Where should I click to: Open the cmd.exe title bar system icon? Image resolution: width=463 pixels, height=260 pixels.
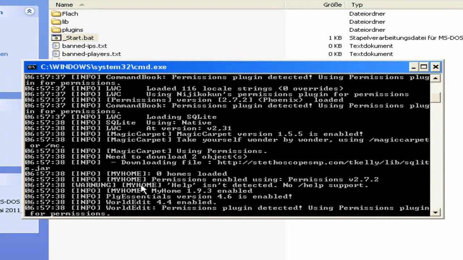pos(32,67)
